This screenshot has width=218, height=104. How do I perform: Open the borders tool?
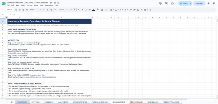[x=102, y=10]
